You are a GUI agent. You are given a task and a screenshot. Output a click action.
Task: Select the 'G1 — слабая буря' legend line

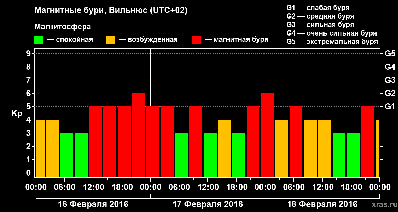point(318,8)
